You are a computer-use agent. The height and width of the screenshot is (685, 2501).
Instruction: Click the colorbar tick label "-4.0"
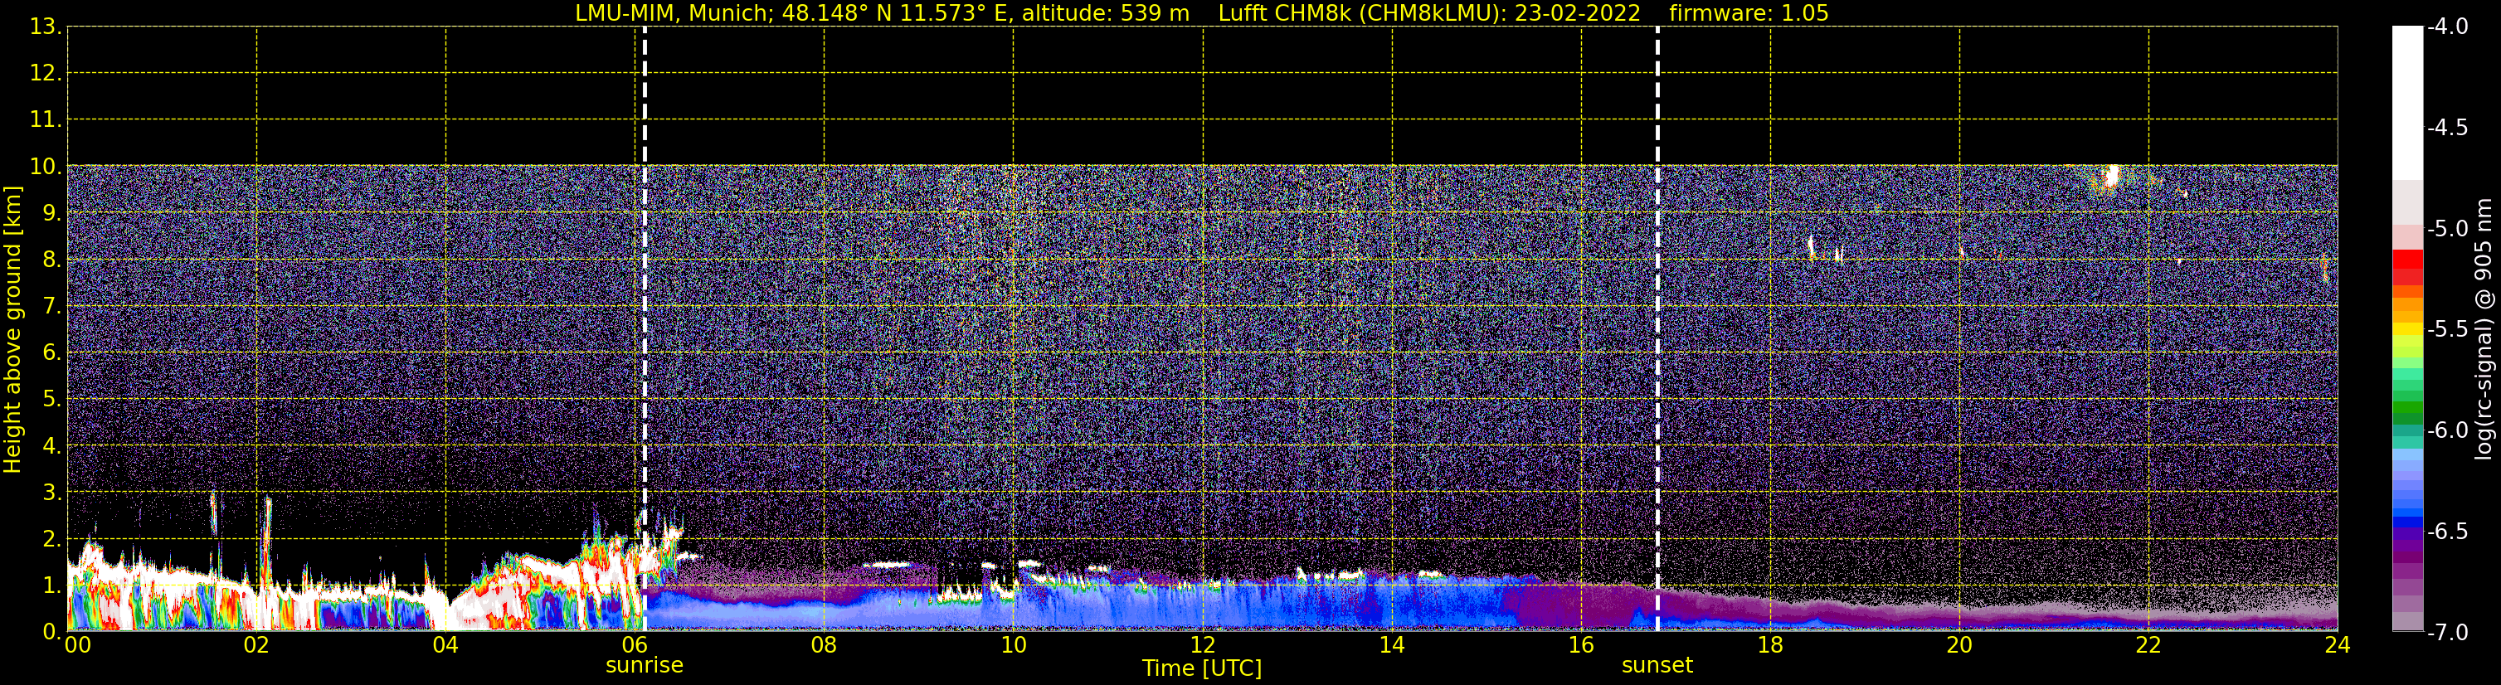[2446, 27]
